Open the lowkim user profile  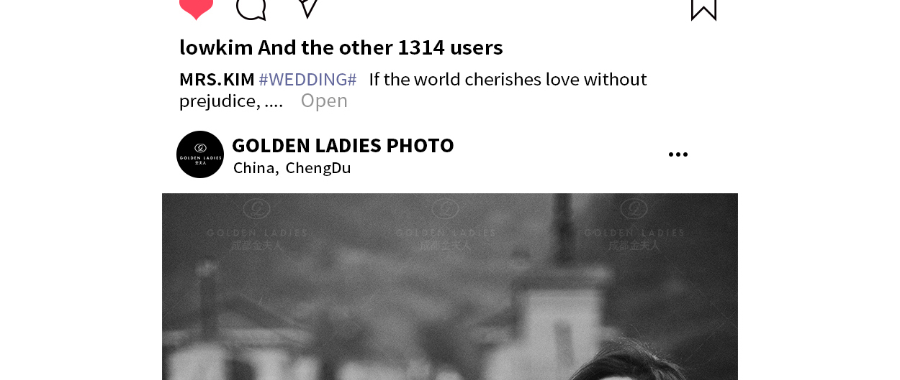216,47
